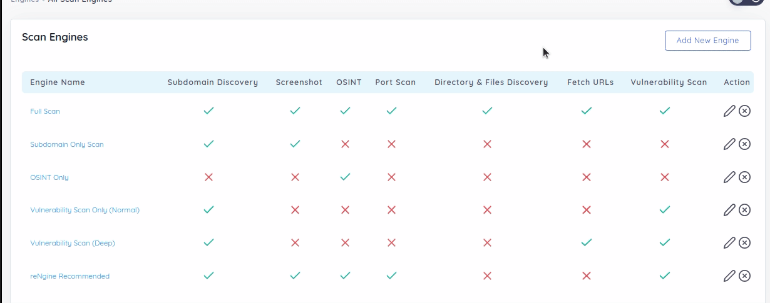
Task: Click Subdomain Only Scan Port Scan cross
Action: 391,144
